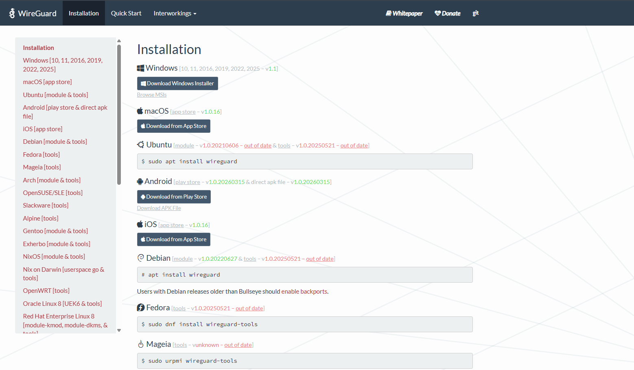Click the Debian tools link
This screenshot has height=370, width=634.
pos(250,259)
